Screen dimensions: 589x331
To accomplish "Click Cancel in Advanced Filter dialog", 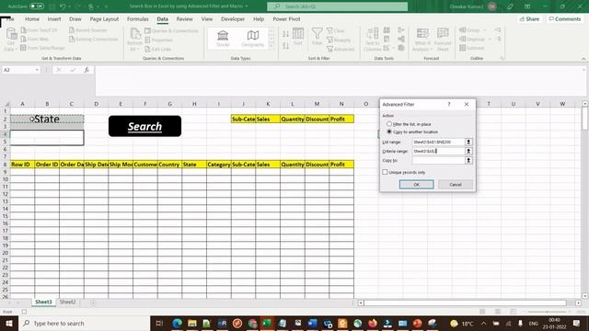I will [x=456, y=184].
